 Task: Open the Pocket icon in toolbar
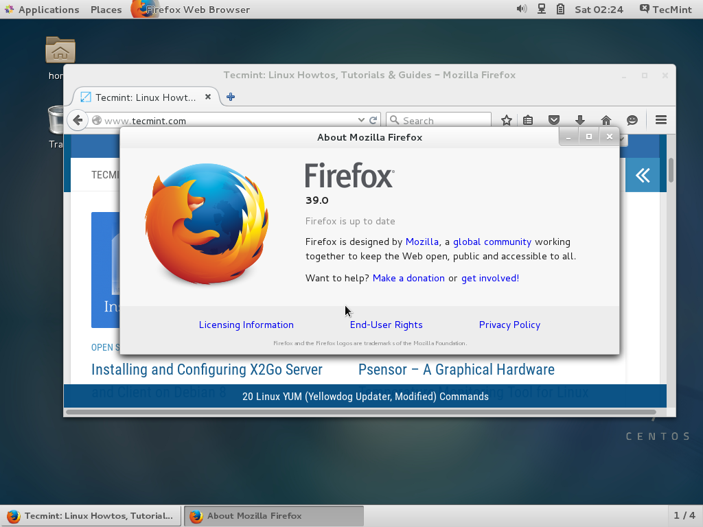click(x=554, y=120)
